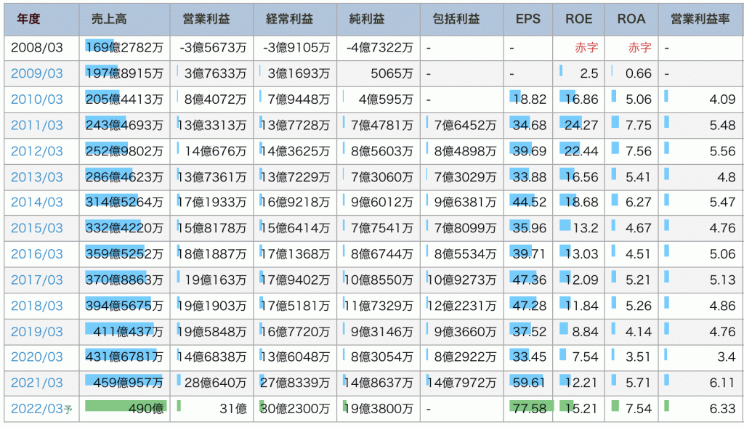Open the 2009/03 fiscal year link
Viewport: 744px width, 427px height.
37,73
